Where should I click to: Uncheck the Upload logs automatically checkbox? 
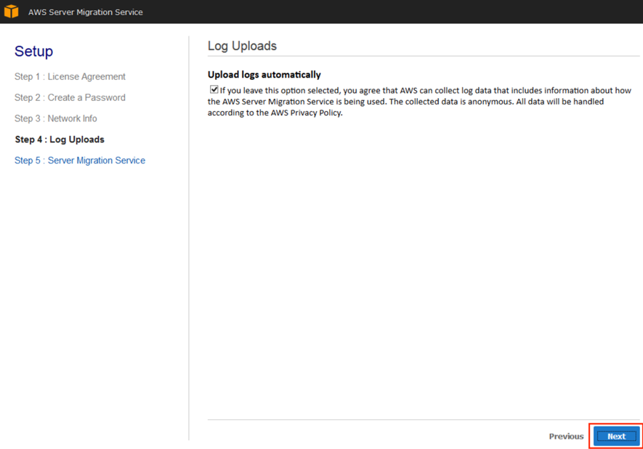coord(214,89)
